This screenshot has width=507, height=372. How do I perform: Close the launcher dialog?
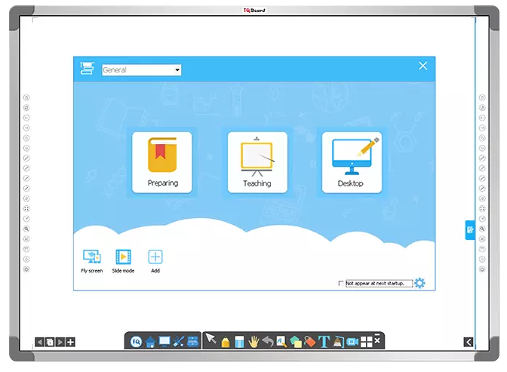422,66
